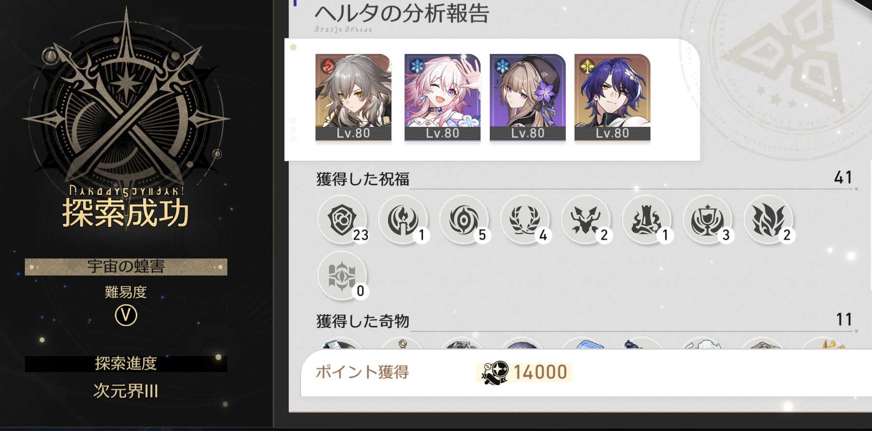Click the 獲得した奇物 section heading
Screen dimensions: 872x431
[363, 321]
